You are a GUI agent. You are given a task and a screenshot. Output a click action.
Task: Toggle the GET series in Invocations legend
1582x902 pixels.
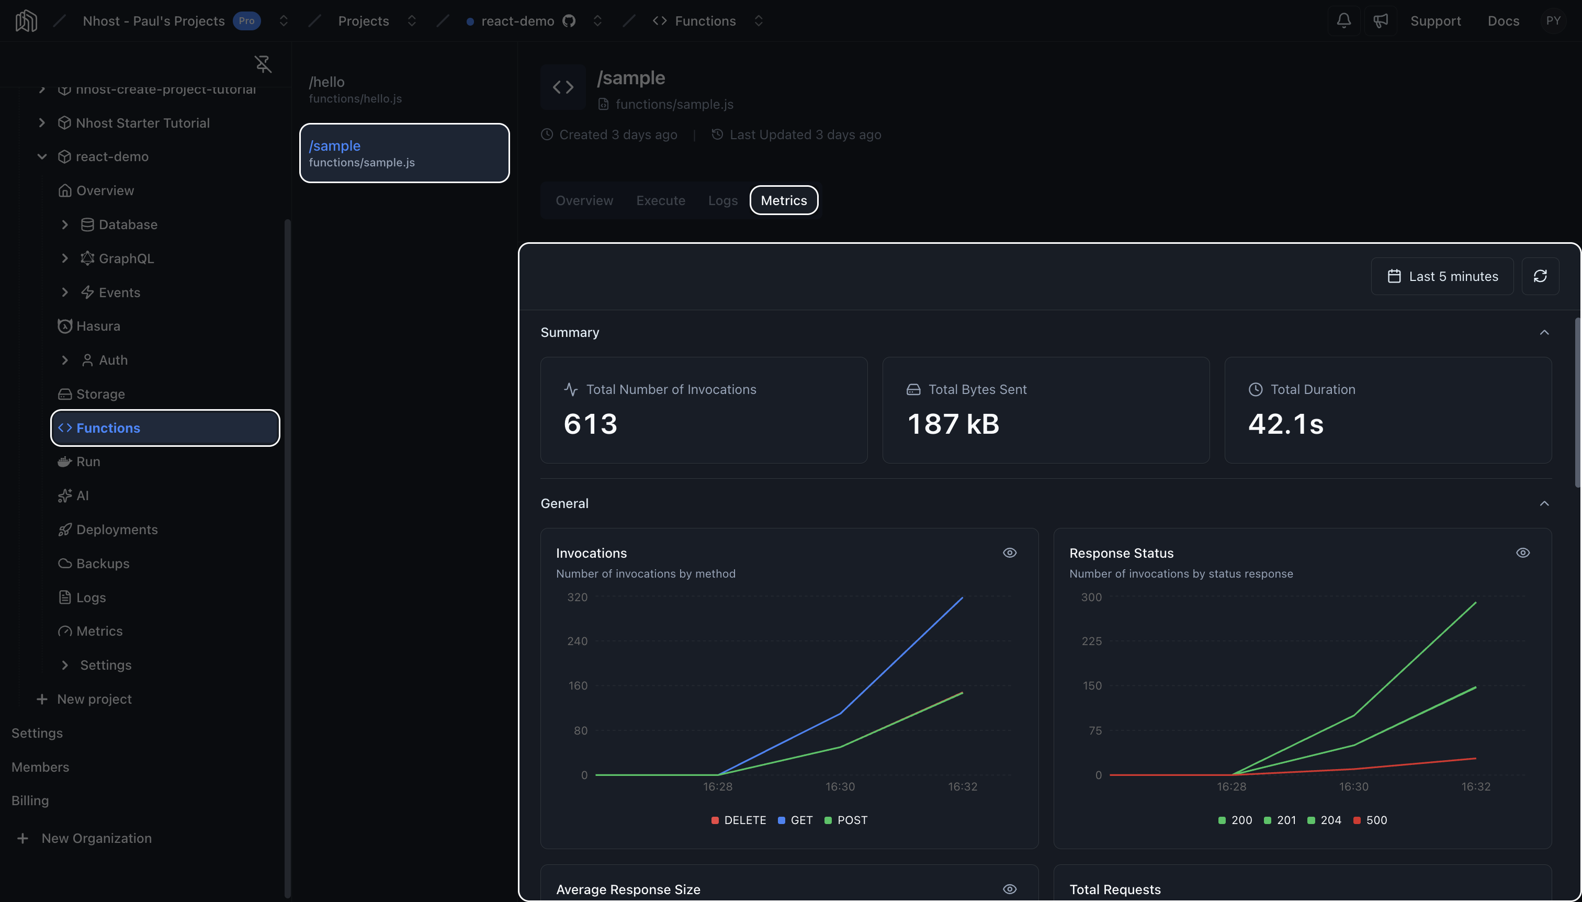coord(795,820)
